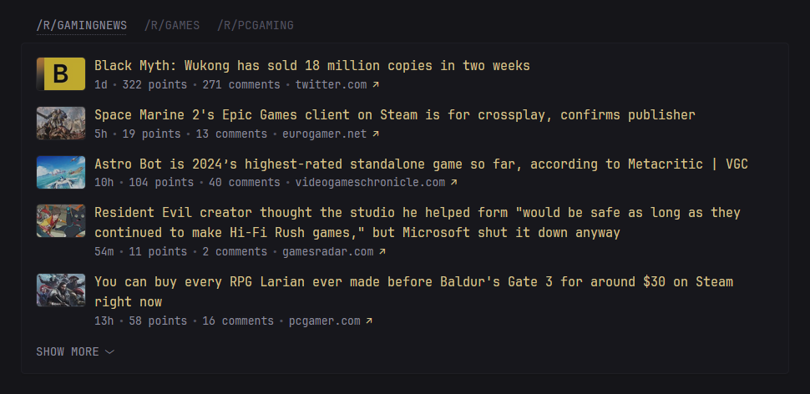Click external link arrow beside gamesradar.com
The image size is (810, 394).
[382, 251]
